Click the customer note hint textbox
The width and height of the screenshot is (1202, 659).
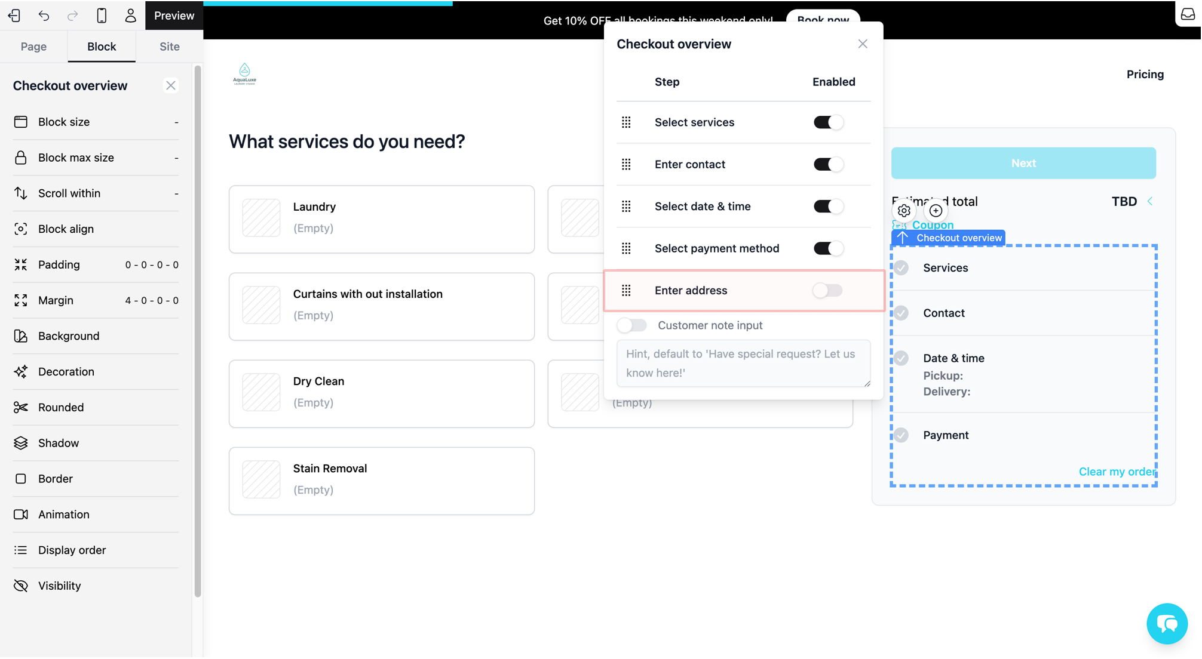pos(743,363)
